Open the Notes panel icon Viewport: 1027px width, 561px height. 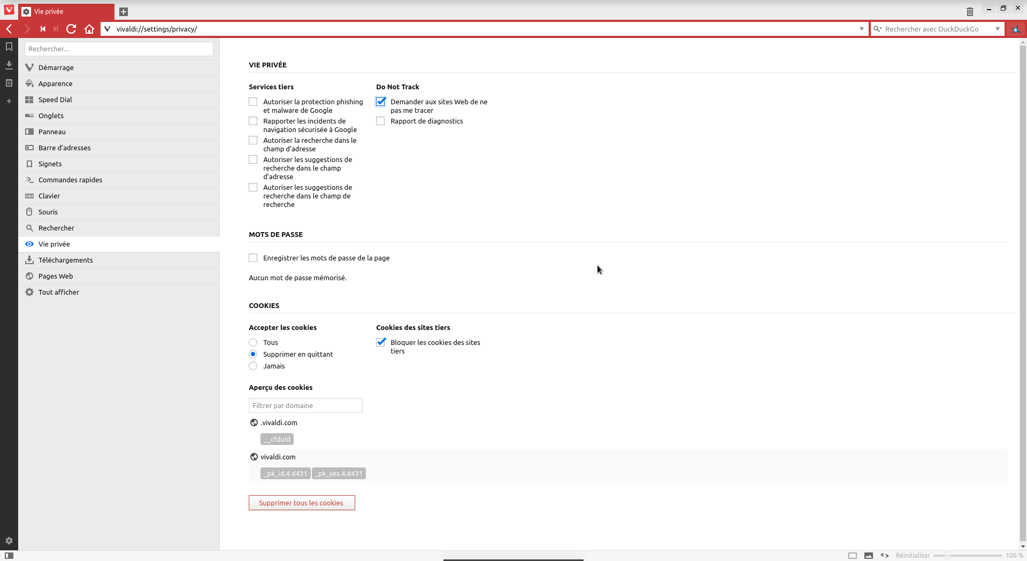point(9,83)
